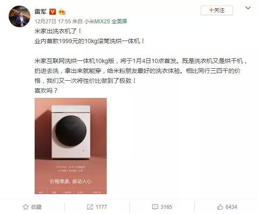The height and width of the screenshot is (214, 258).
Task: Click the 收藏 label
Action: (x=36, y=207)
